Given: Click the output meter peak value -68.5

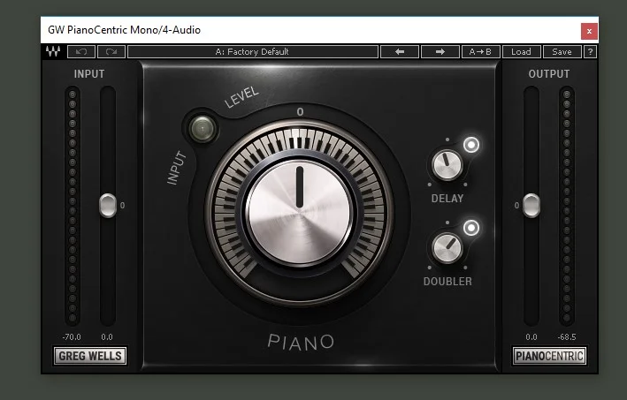Looking at the screenshot, I should [567, 337].
